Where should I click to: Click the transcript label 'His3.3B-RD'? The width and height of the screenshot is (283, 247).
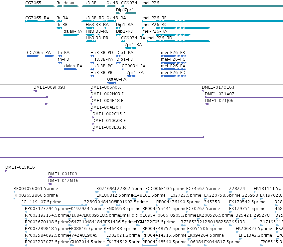coord(93,18)
